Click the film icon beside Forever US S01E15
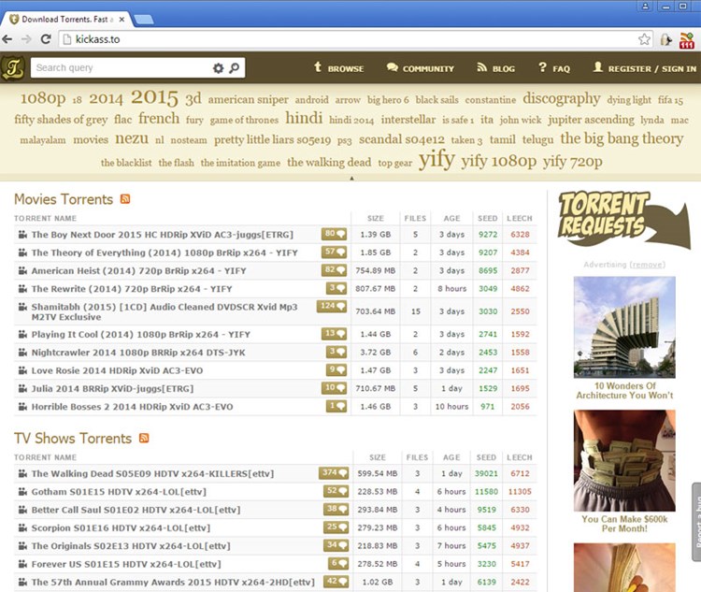701x592 pixels. (x=22, y=564)
